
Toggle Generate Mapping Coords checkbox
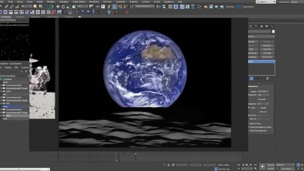point(249,127)
